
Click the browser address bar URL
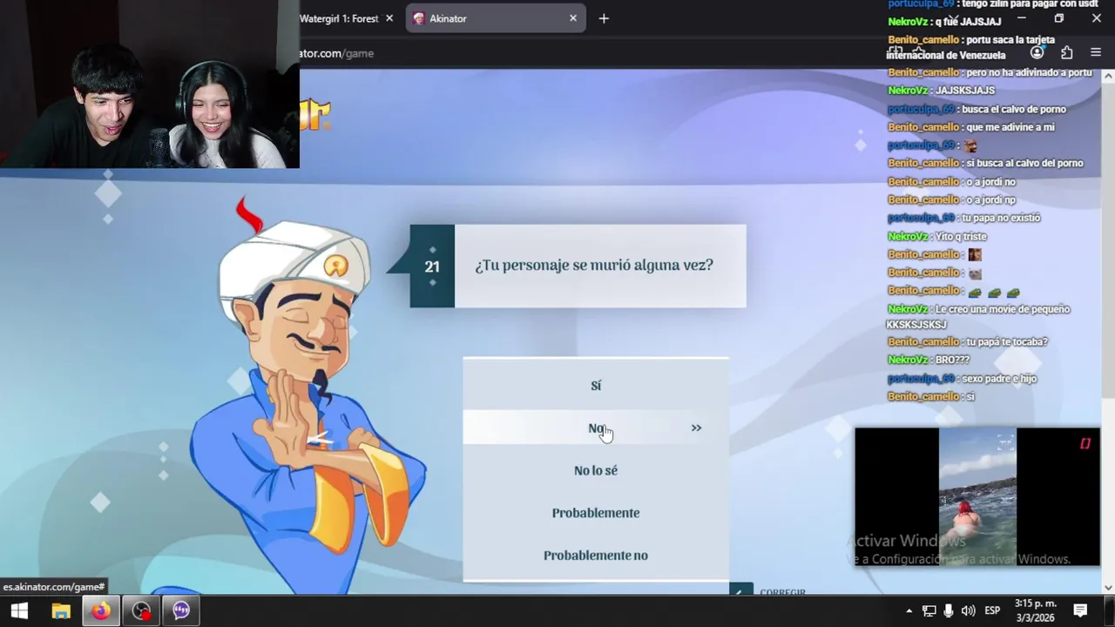[337, 53]
